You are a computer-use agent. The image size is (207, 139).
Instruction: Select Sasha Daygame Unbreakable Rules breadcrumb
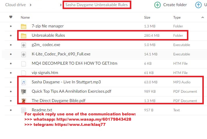[96, 5]
